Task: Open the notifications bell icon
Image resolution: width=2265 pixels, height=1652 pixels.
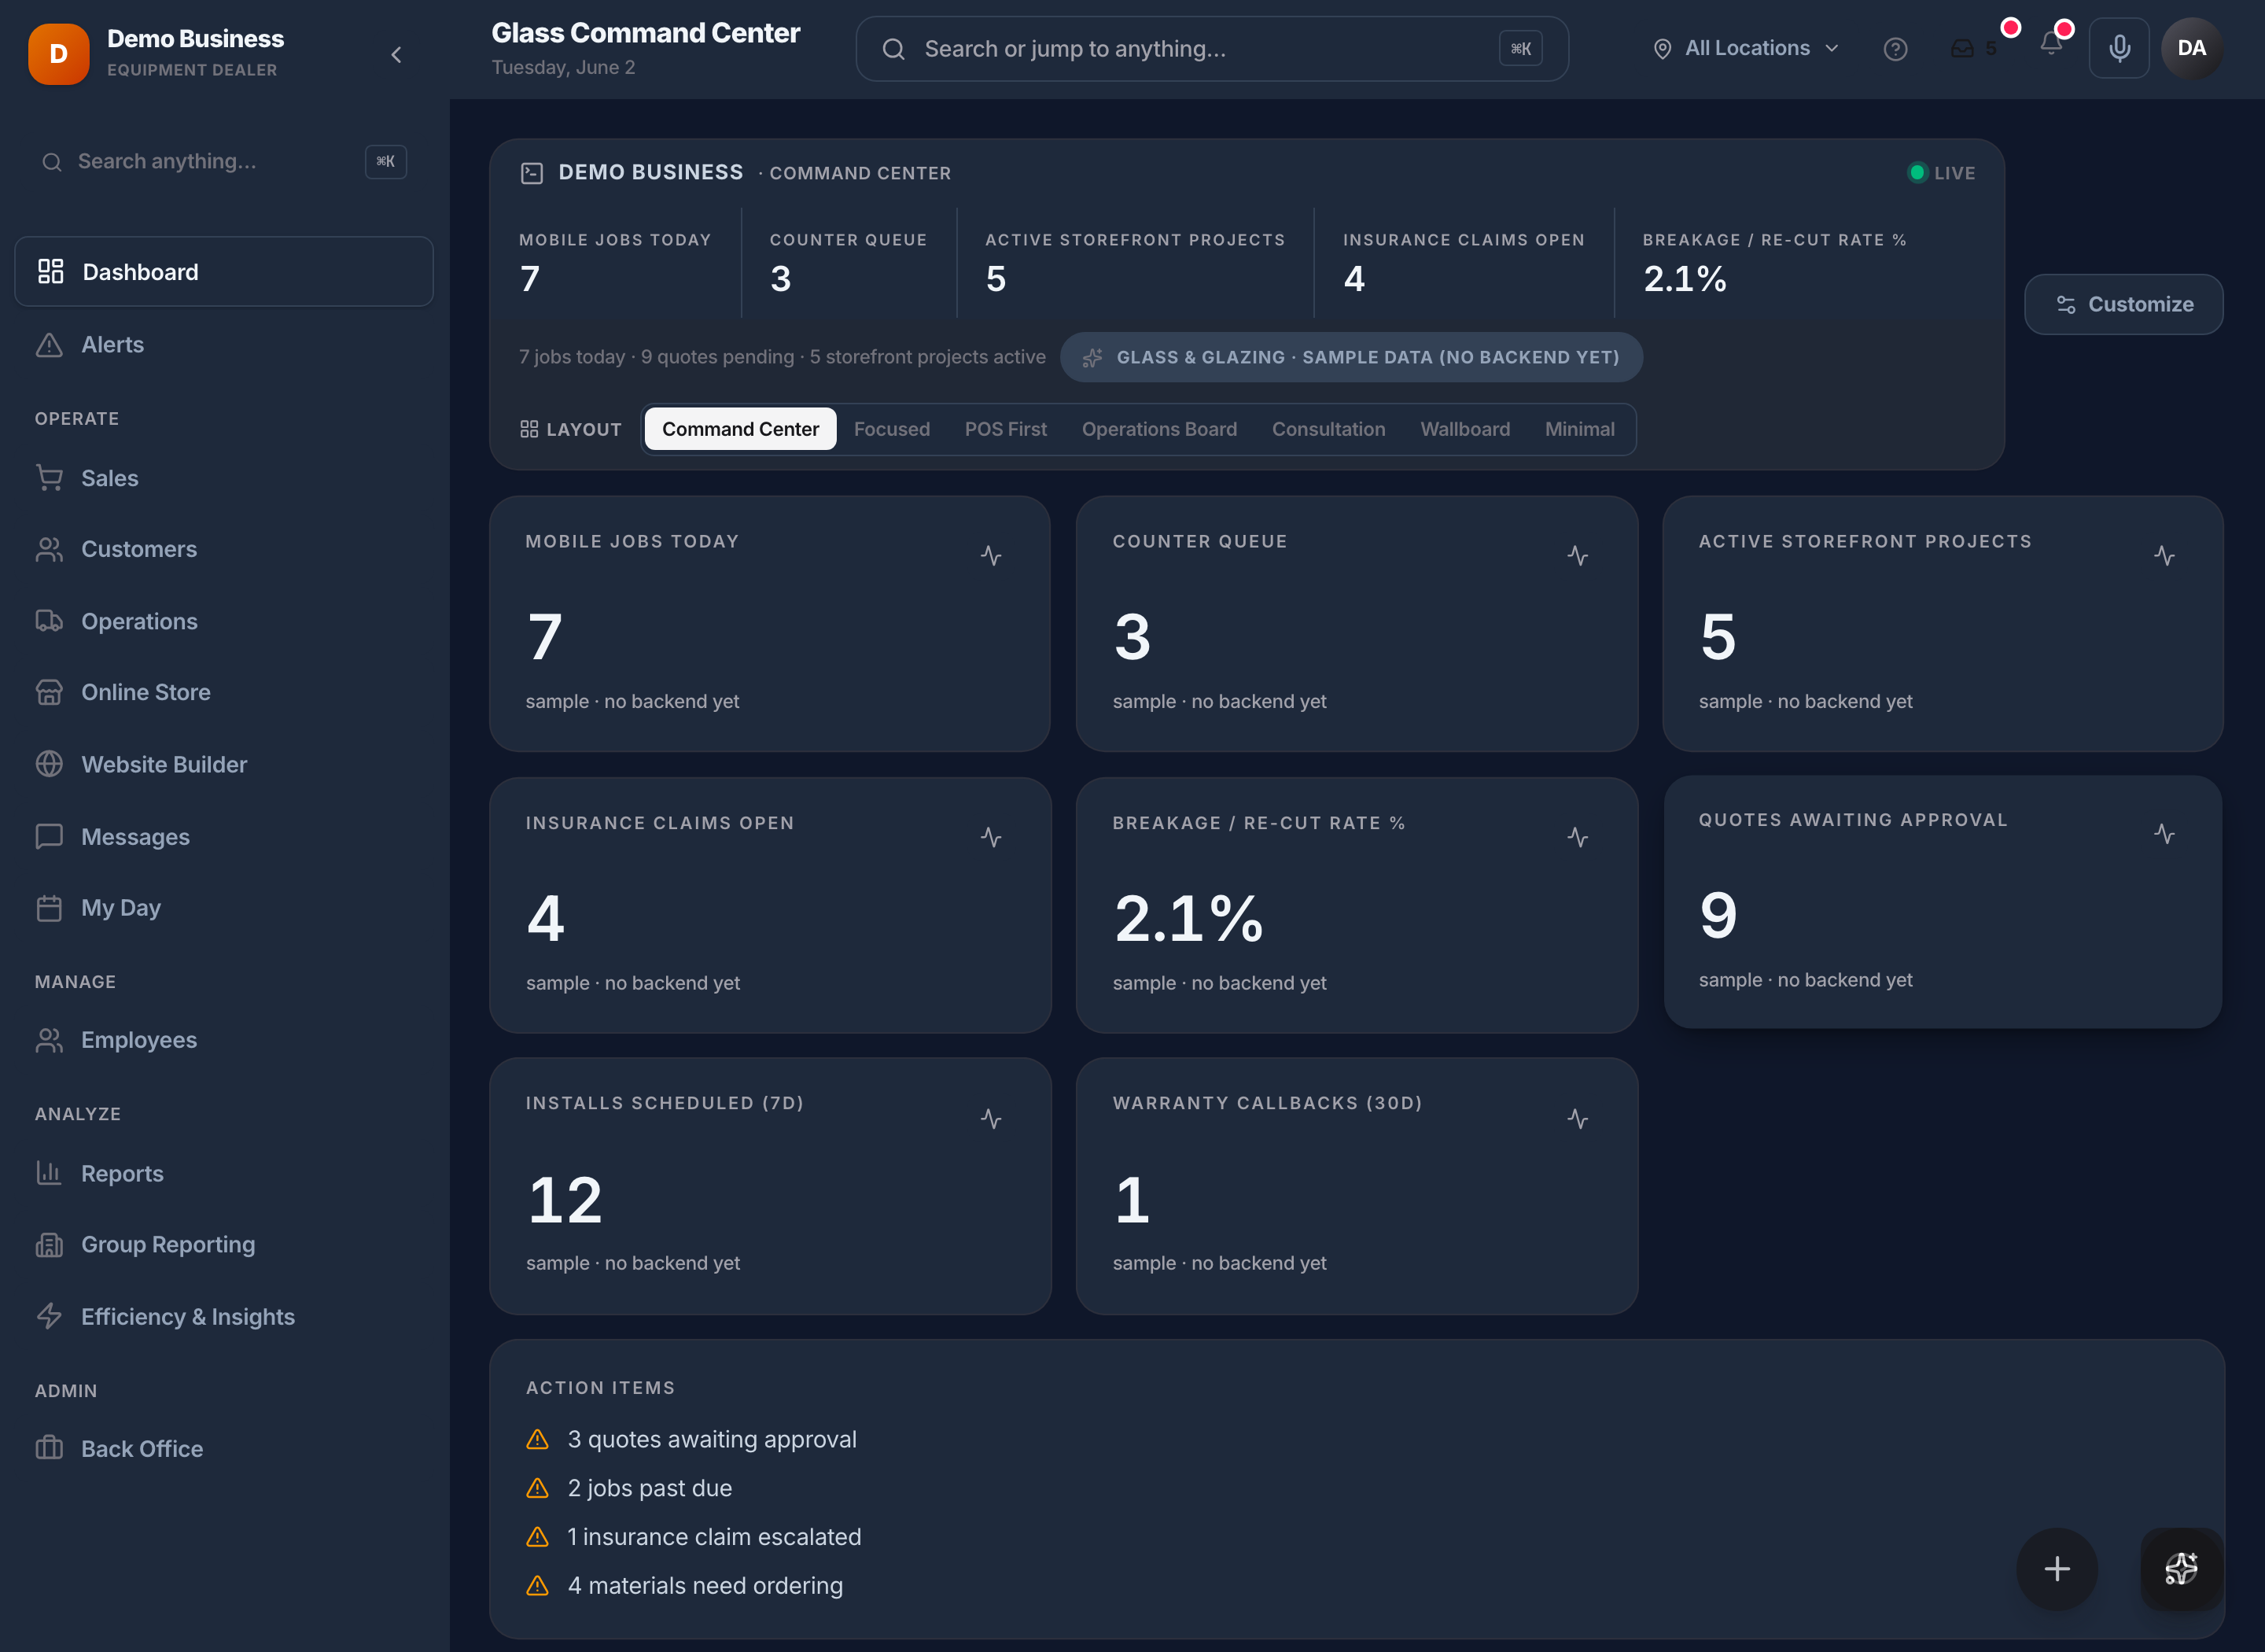Action: [2051, 44]
